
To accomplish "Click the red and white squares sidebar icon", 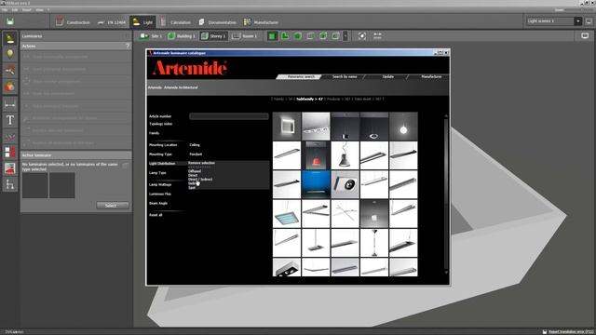I will click(x=10, y=152).
